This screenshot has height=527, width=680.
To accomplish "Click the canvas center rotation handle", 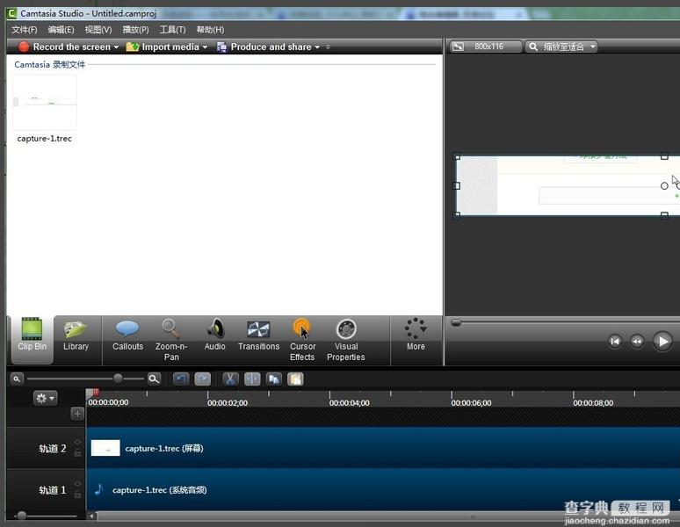I will coord(664,186).
